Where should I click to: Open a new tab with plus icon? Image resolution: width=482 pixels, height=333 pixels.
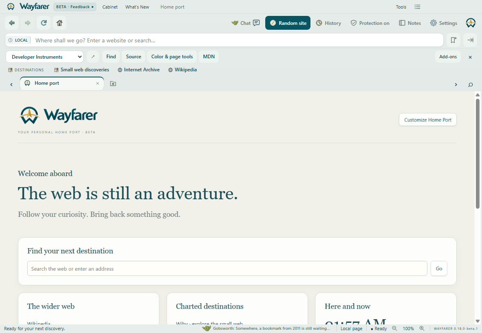113,84
